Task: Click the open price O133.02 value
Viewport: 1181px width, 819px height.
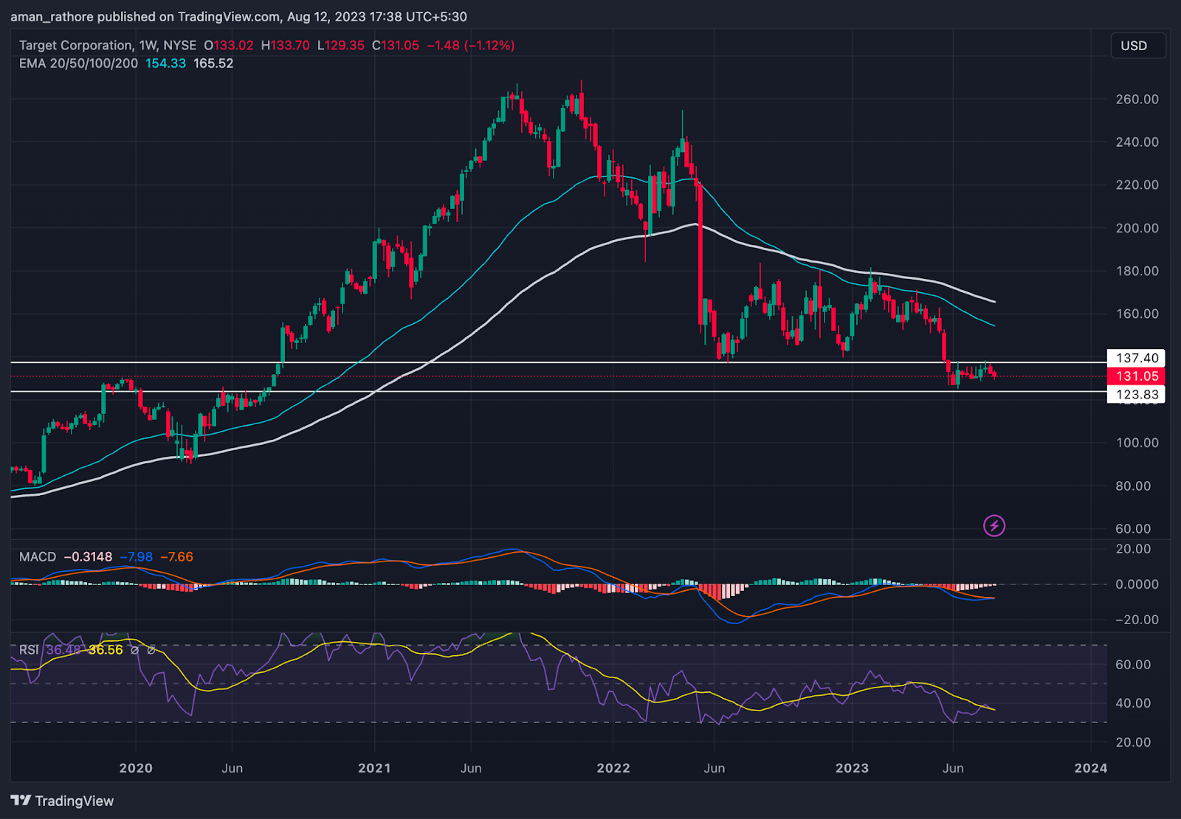Action: 229,45
